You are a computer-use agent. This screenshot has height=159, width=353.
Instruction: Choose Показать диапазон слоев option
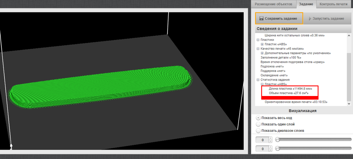(x=259, y=131)
